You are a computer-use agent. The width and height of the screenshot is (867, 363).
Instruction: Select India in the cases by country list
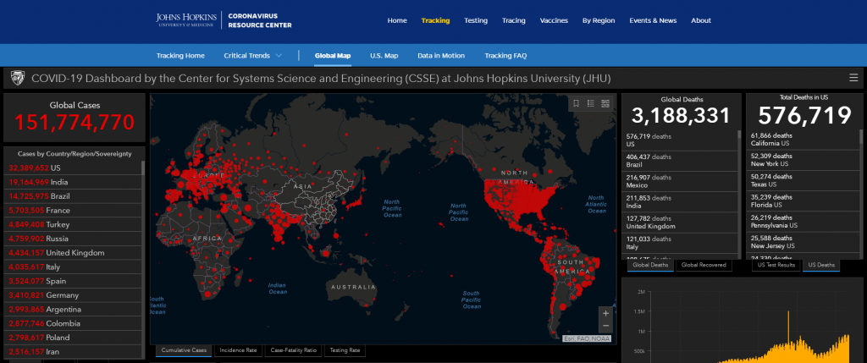[59, 182]
